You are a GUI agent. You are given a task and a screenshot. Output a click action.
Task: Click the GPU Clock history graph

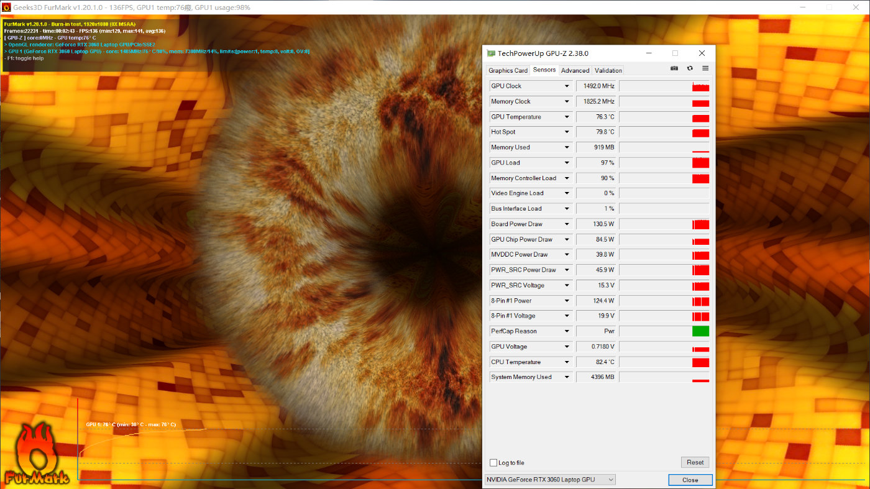coord(664,86)
